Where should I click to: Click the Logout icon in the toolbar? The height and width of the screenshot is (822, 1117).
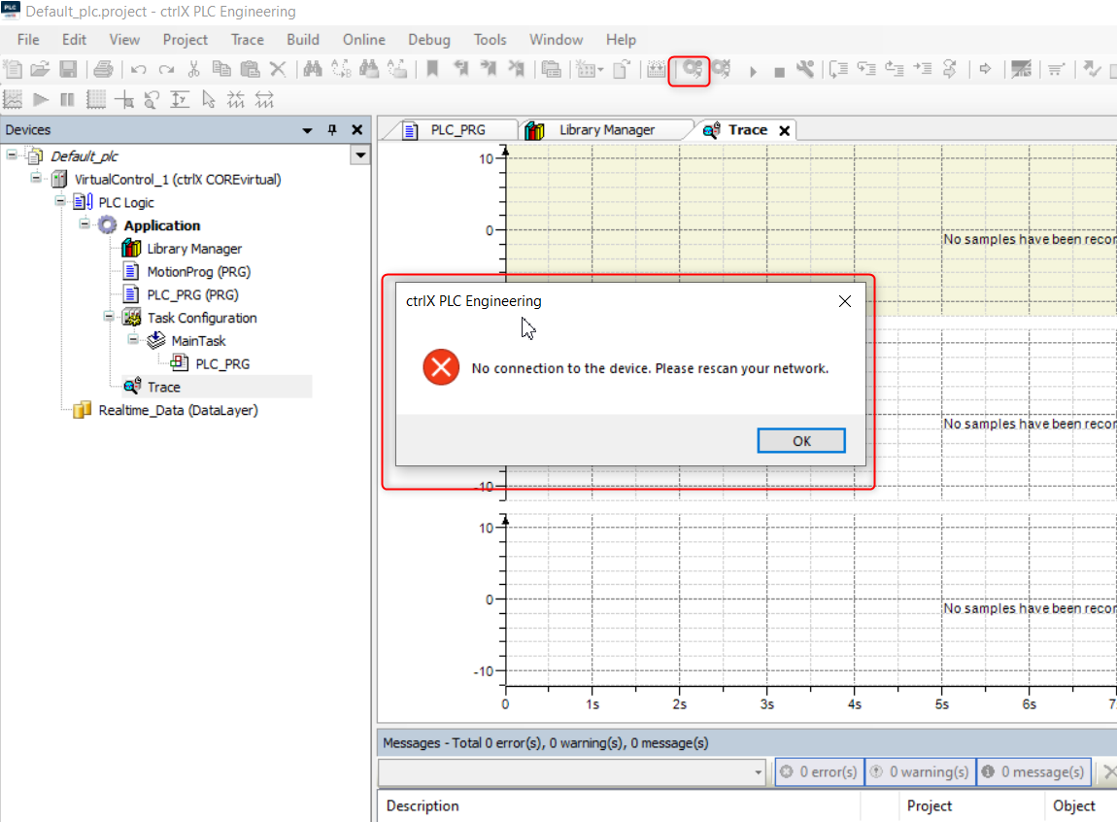click(x=721, y=69)
